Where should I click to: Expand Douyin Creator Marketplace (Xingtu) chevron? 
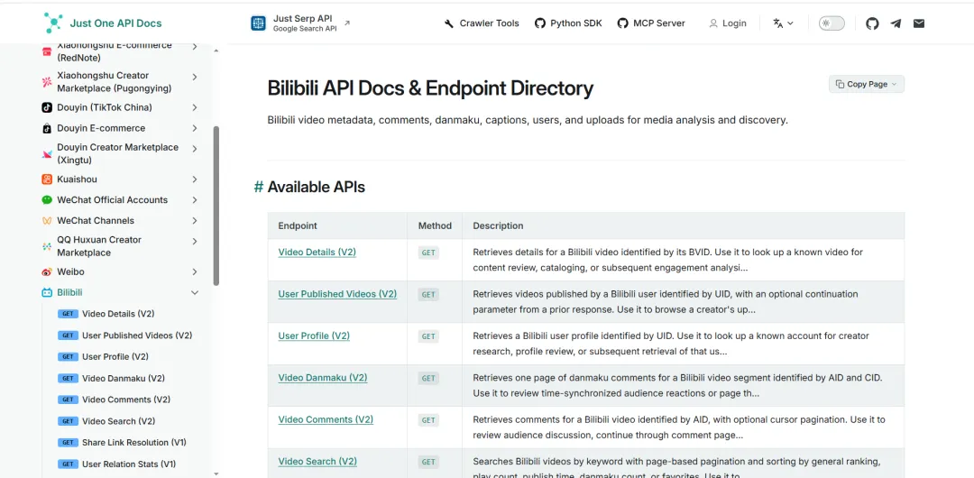tap(195, 149)
